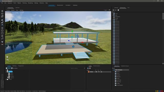164x92 pixels.
Task: Click the downward chevron tool in left toolbar
Action: (x=2, y=42)
